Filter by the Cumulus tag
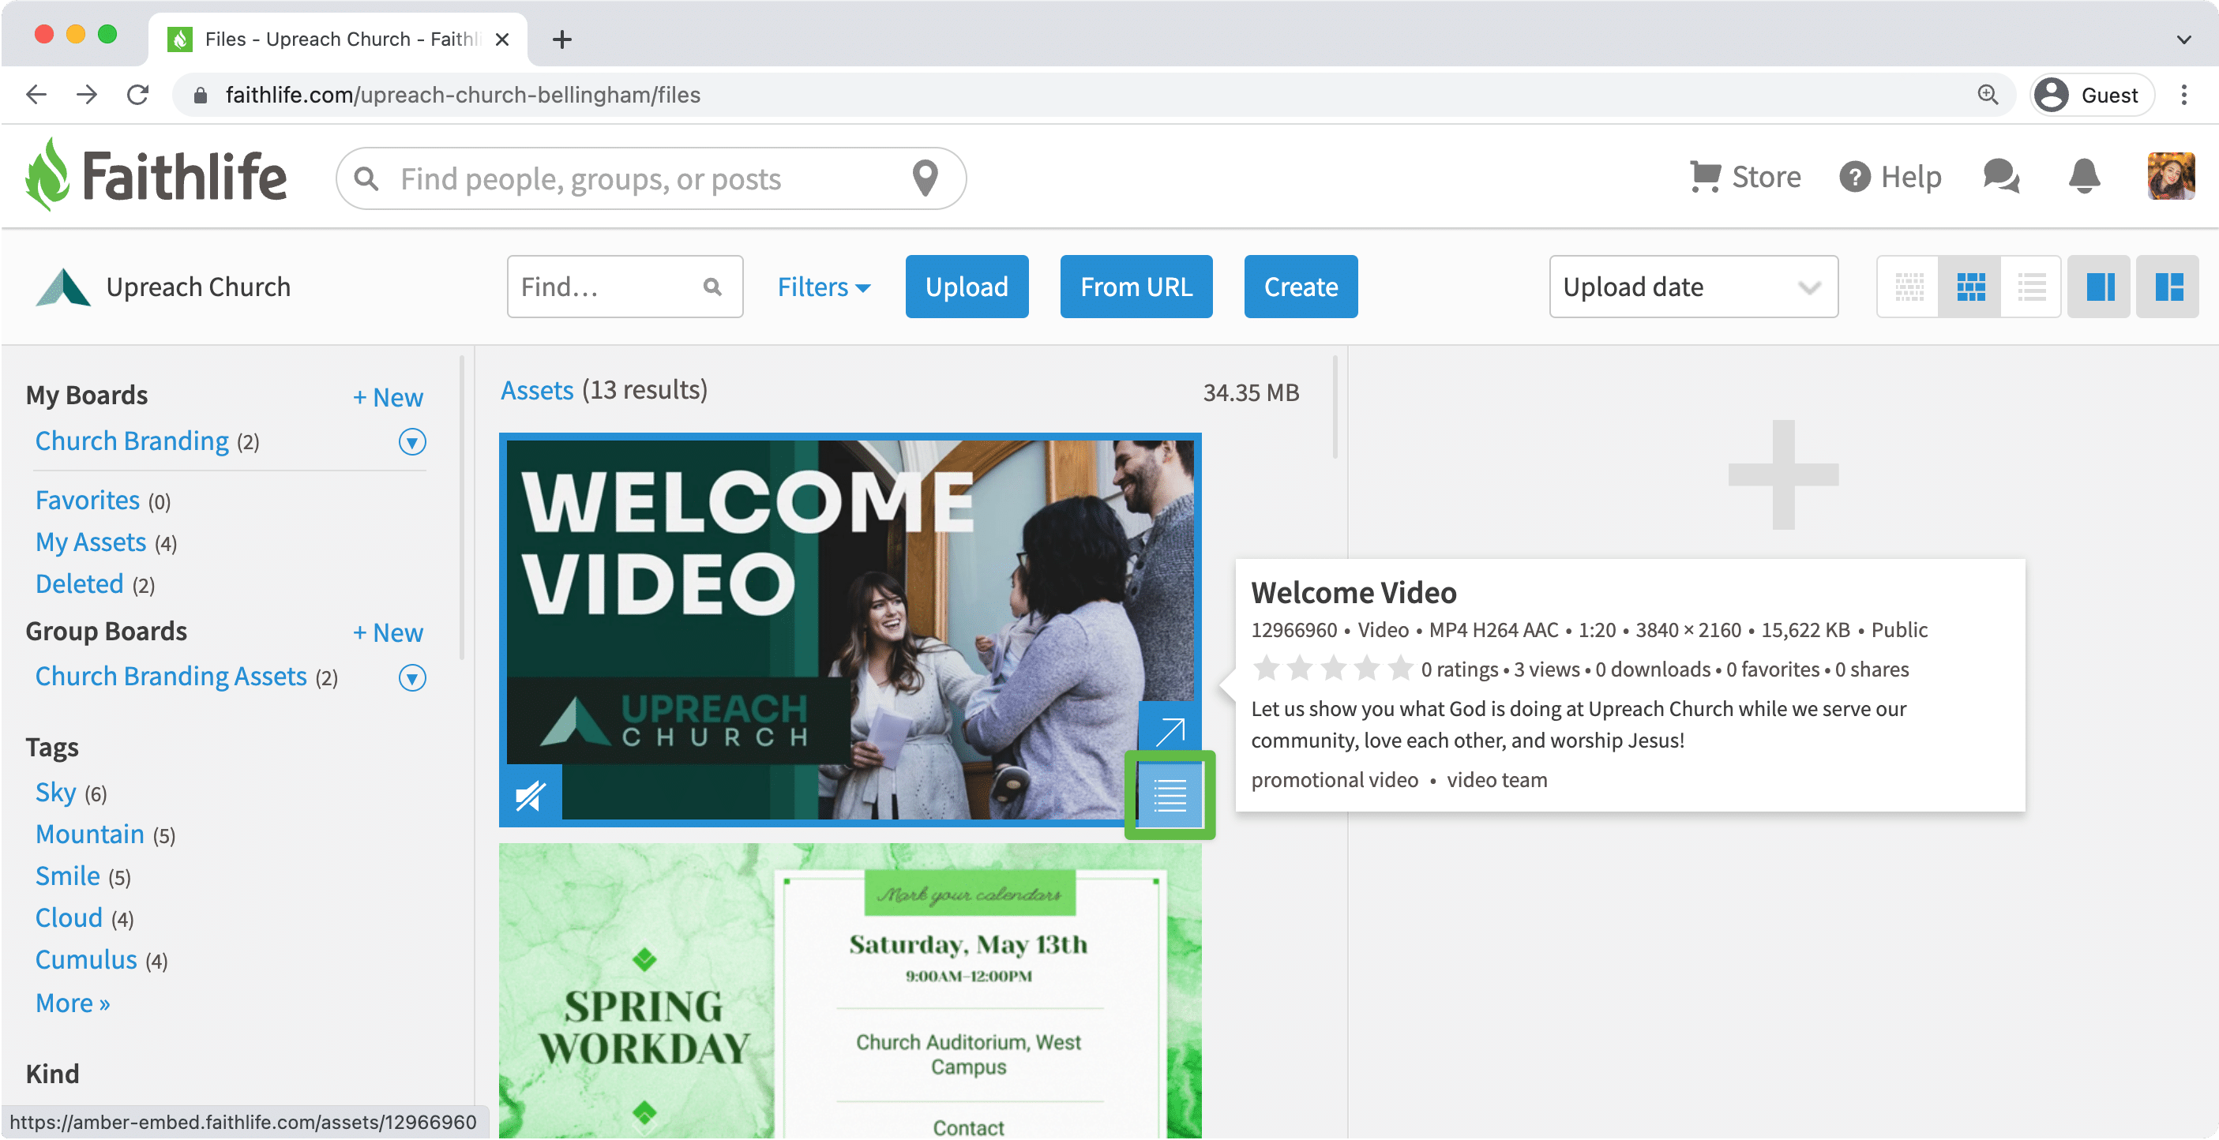This screenshot has height=1140, width=2219. (86, 959)
